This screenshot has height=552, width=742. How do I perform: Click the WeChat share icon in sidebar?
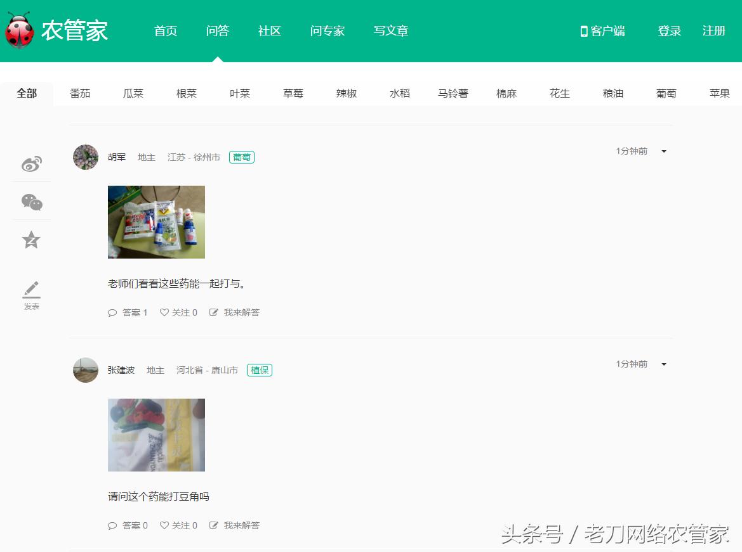pyautogui.click(x=31, y=203)
